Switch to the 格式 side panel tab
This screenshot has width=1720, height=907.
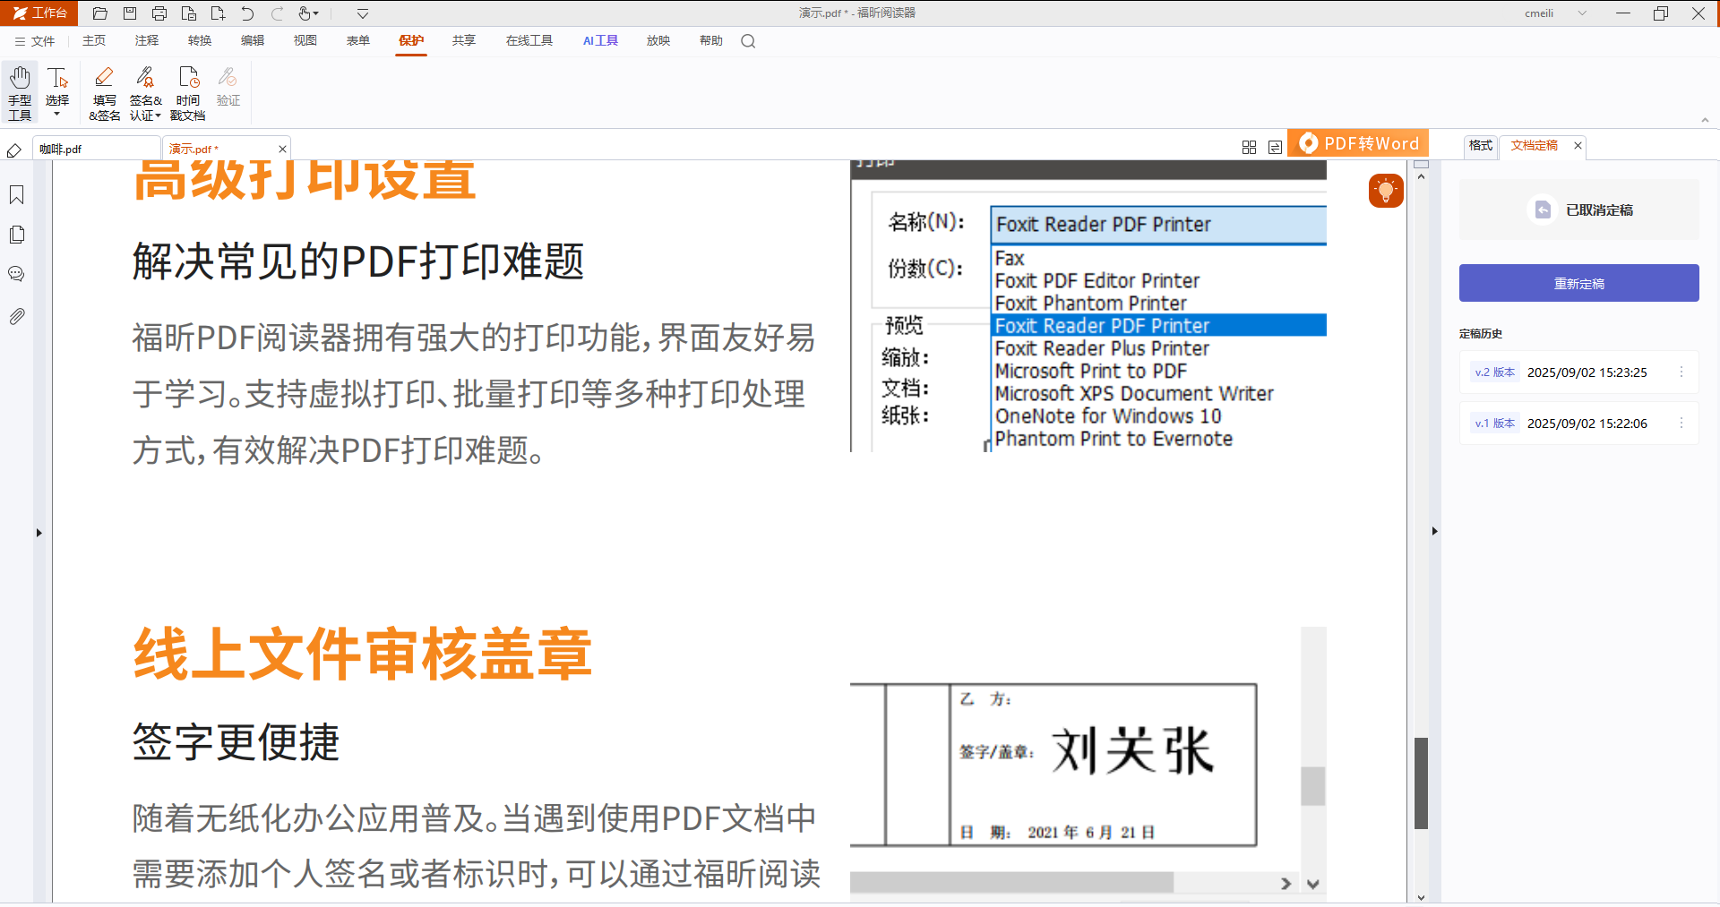[1481, 145]
